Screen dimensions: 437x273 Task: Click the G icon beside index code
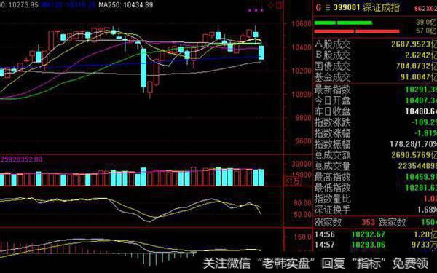point(318,7)
